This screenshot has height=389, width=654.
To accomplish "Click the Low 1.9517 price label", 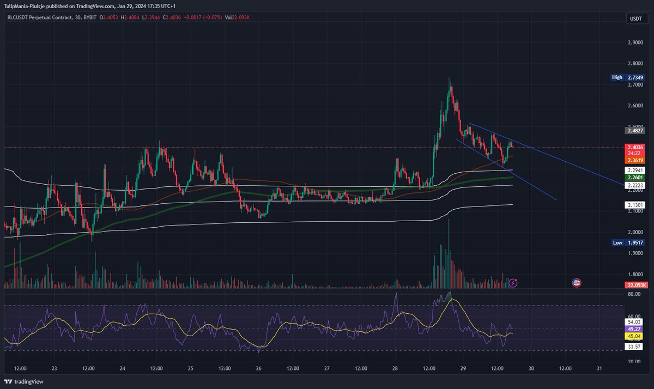I will 627,243.
